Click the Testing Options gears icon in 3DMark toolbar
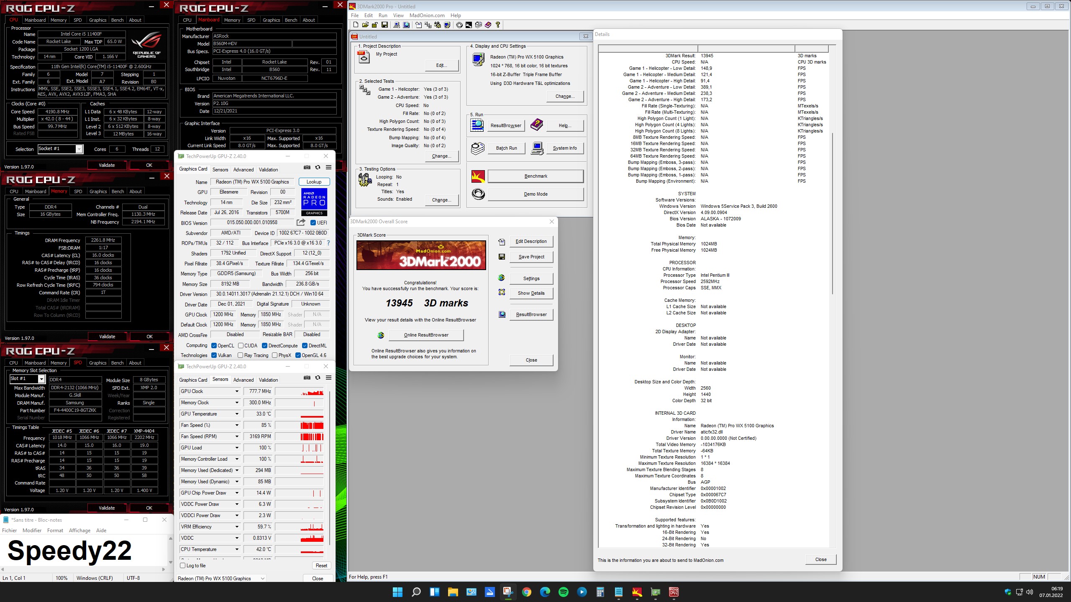 [x=438, y=25]
